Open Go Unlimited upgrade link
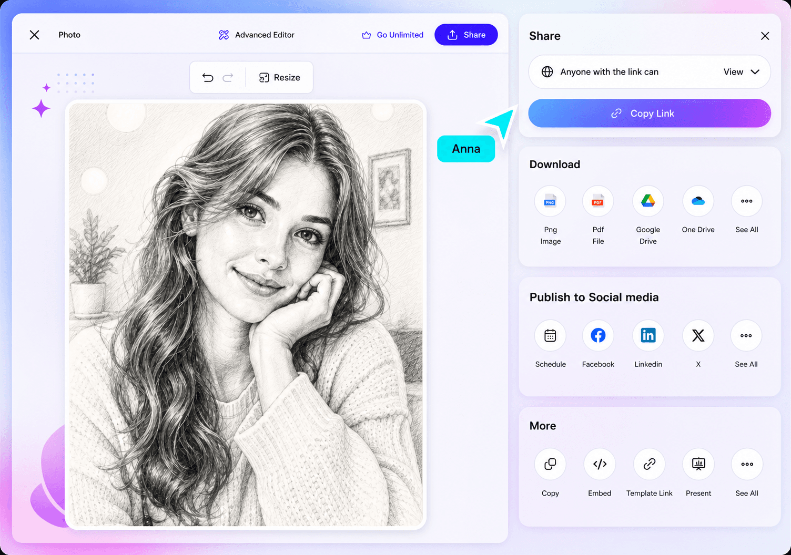This screenshot has height=555, width=791. coord(393,35)
